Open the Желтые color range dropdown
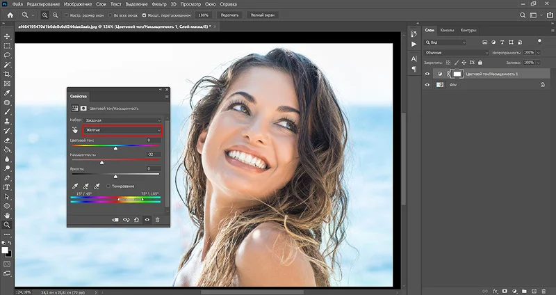This screenshot has width=556, height=295. click(x=123, y=130)
